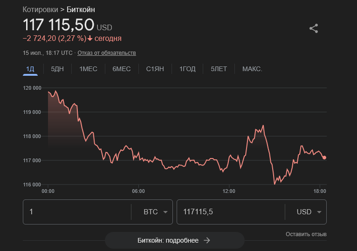This screenshot has height=251, width=357.
Task: Click the current price dot on chart
Action: click(324, 158)
